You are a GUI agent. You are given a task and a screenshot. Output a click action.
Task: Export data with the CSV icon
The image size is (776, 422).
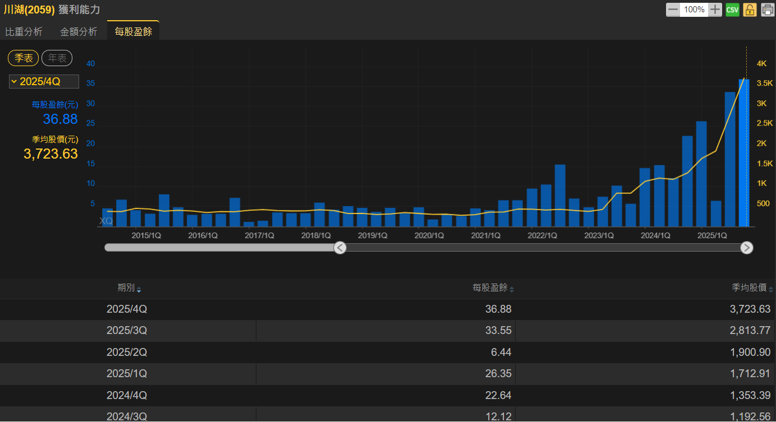pyautogui.click(x=732, y=10)
